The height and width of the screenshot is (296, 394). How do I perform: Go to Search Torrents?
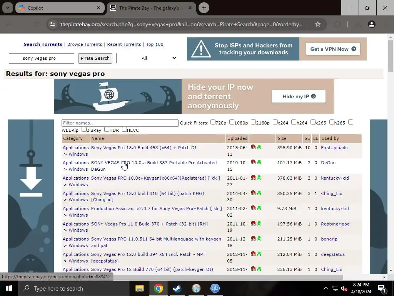pyautogui.click(x=43, y=44)
